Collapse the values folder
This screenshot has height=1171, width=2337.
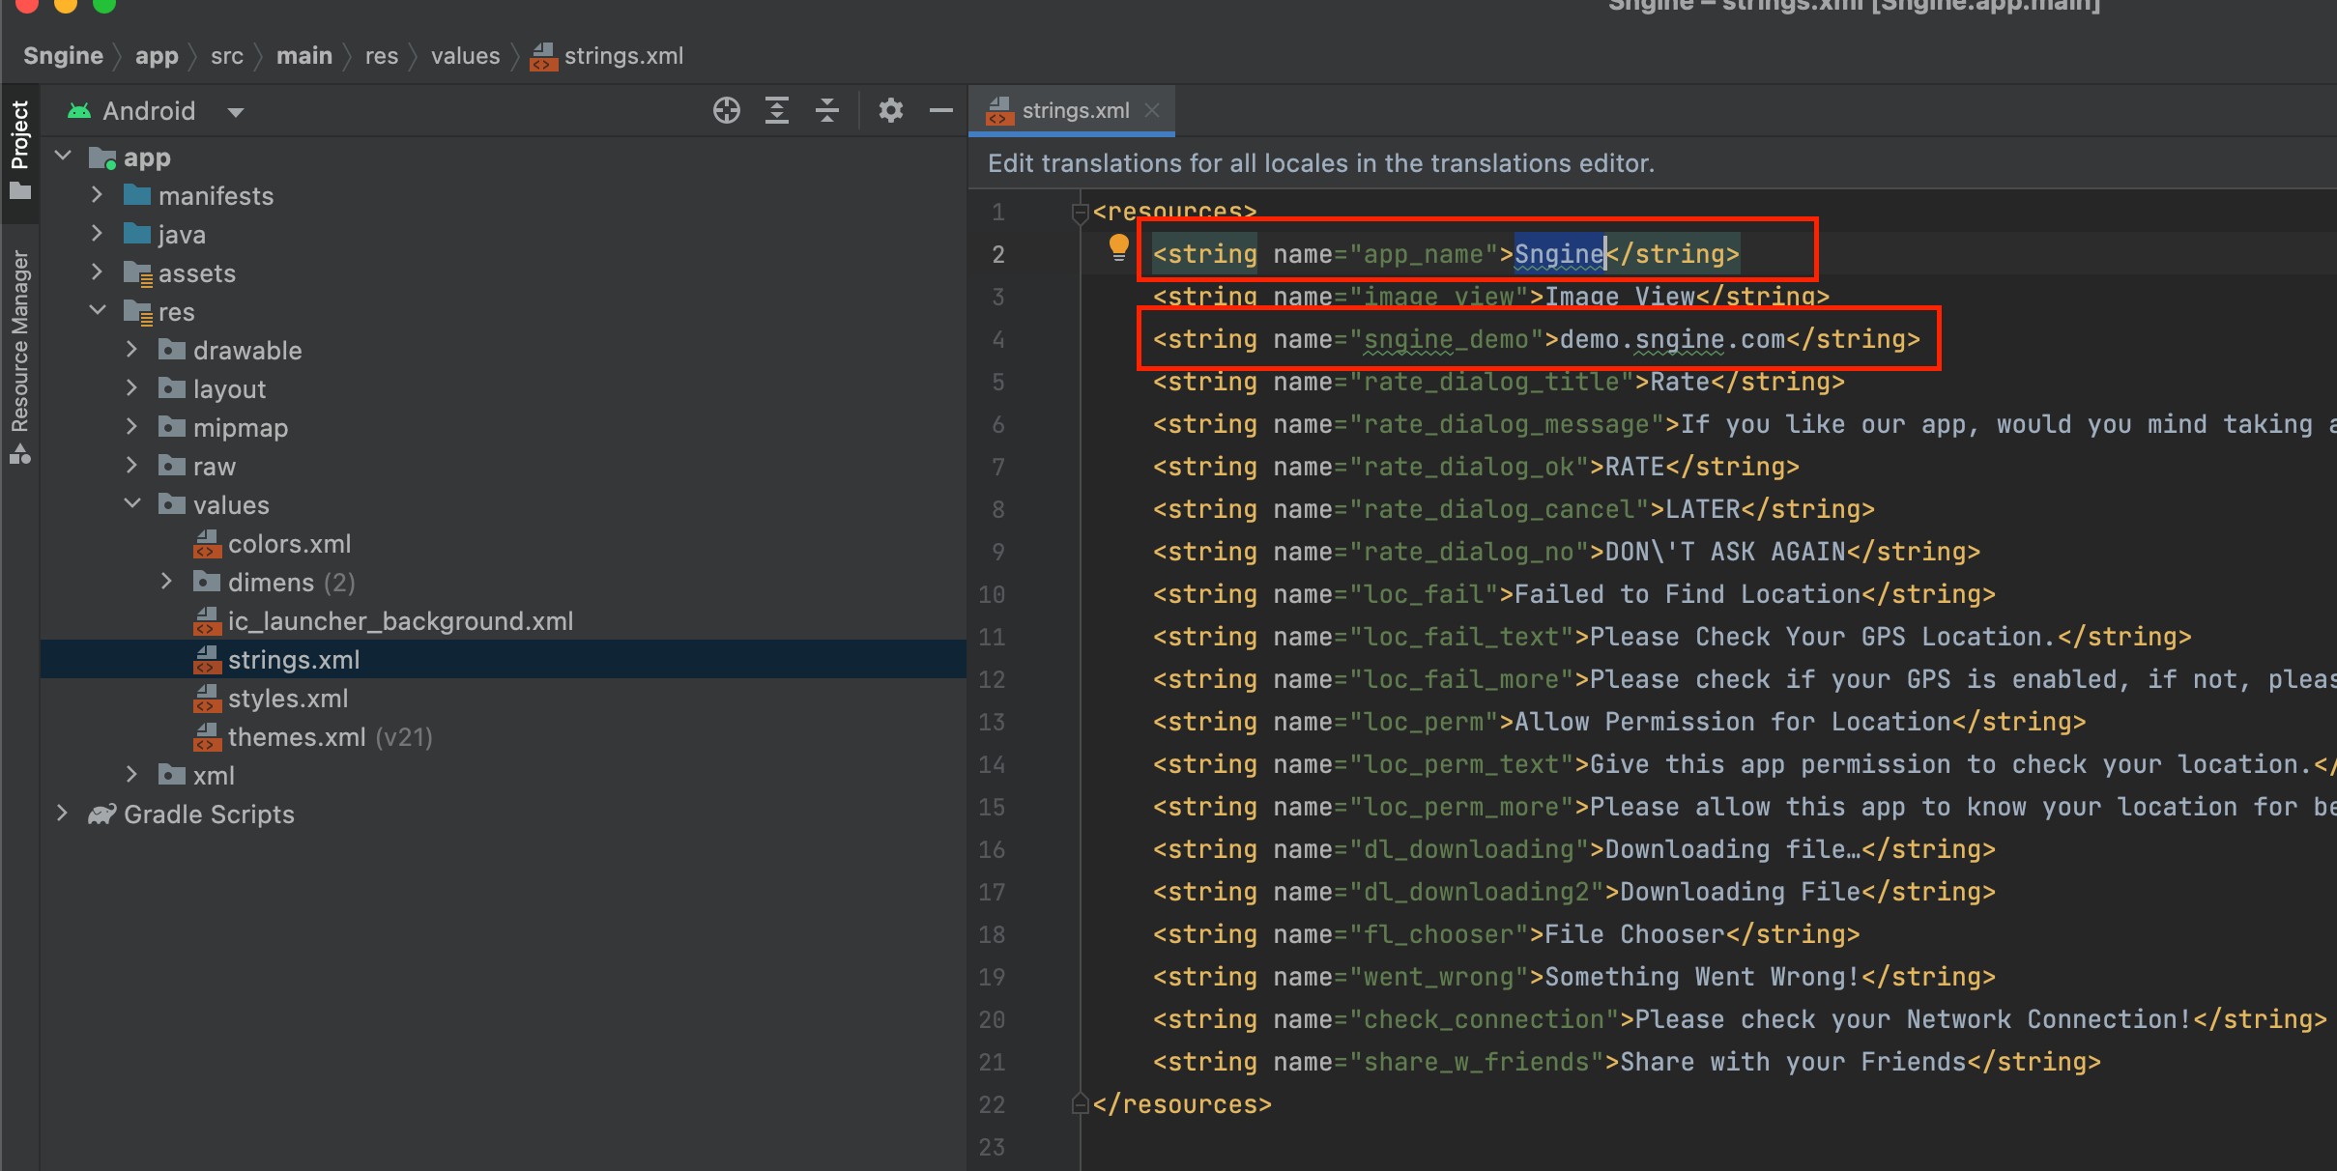(132, 504)
